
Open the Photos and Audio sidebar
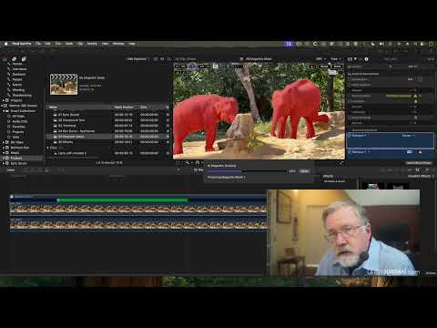(x=14, y=59)
